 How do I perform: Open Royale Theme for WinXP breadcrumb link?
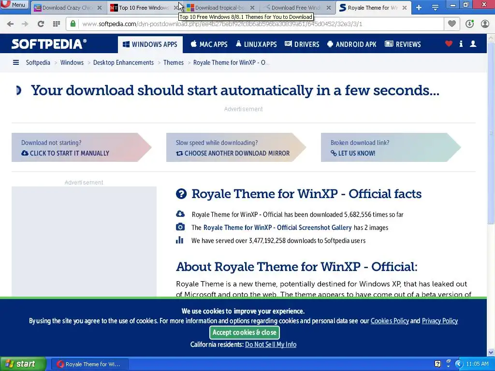[x=232, y=62]
